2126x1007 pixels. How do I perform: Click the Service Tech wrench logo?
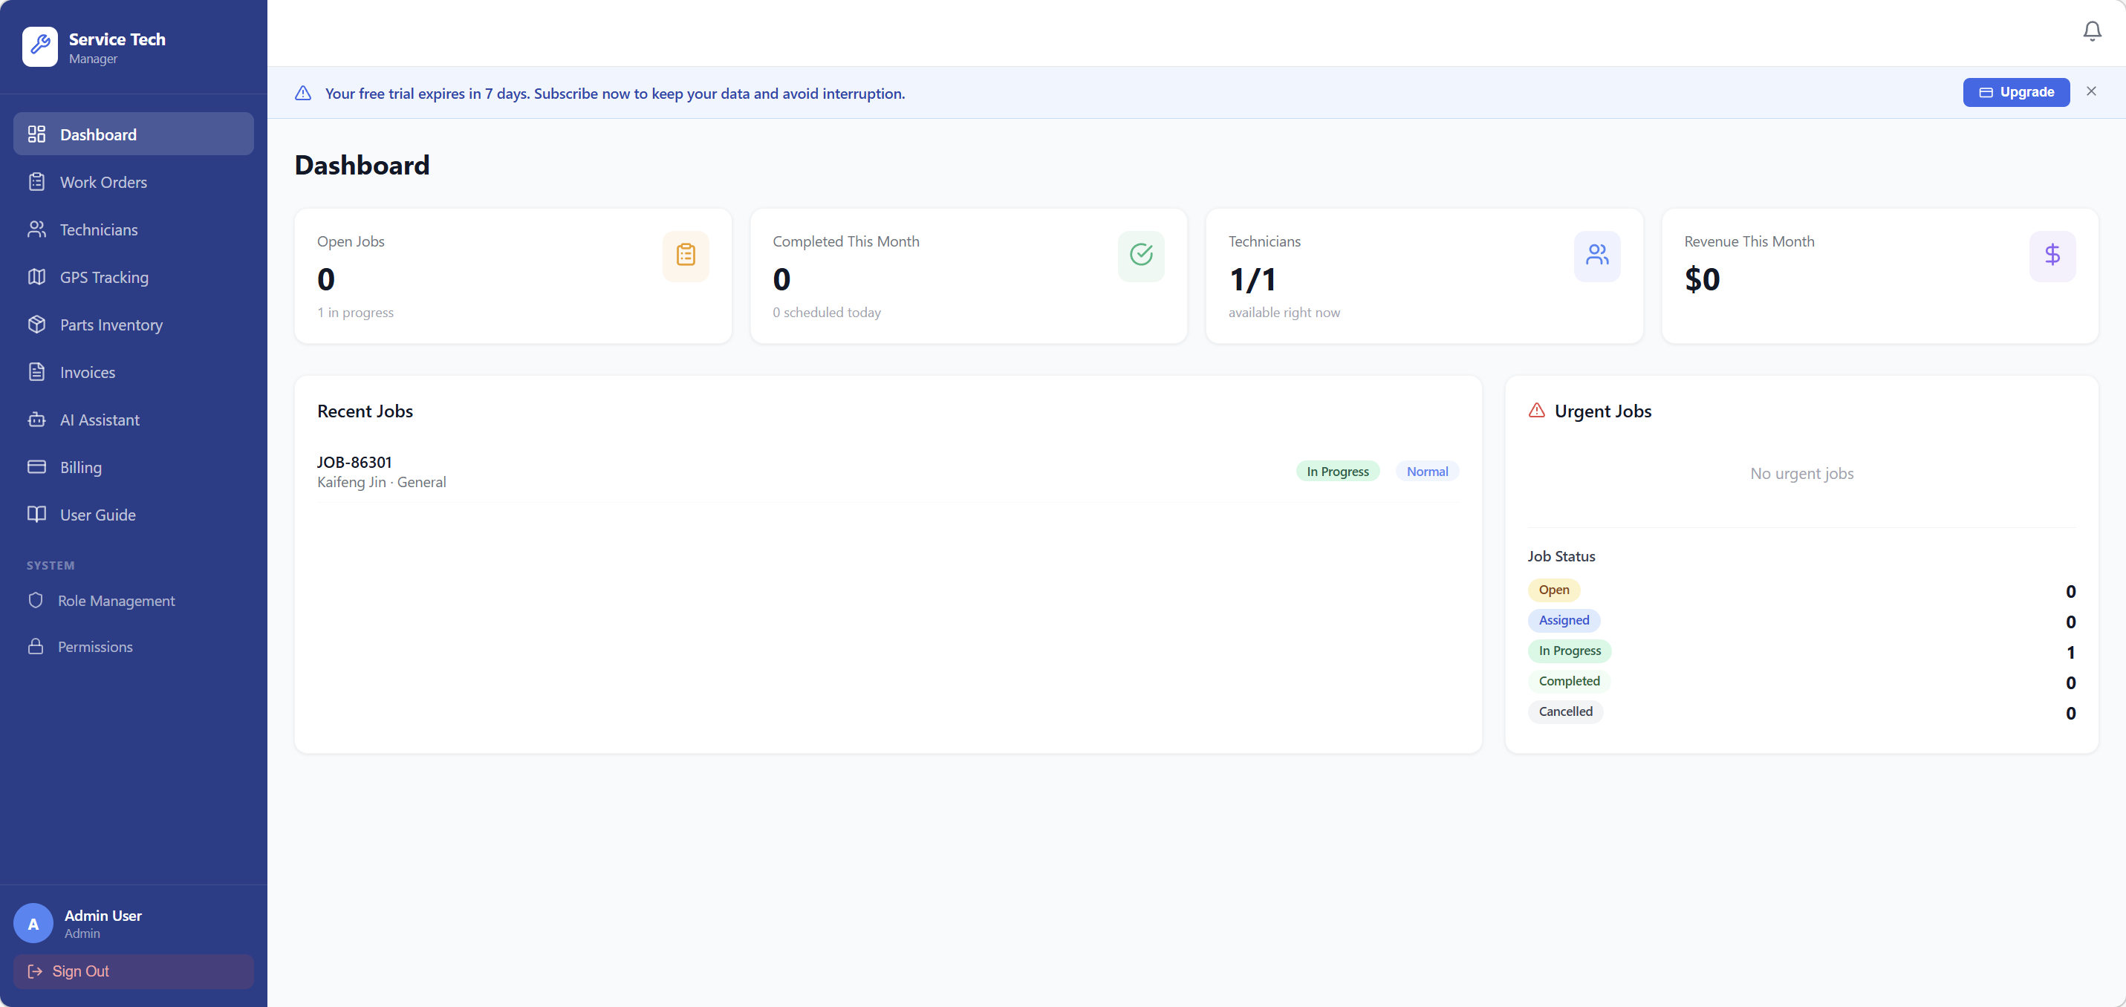pos(39,47)
